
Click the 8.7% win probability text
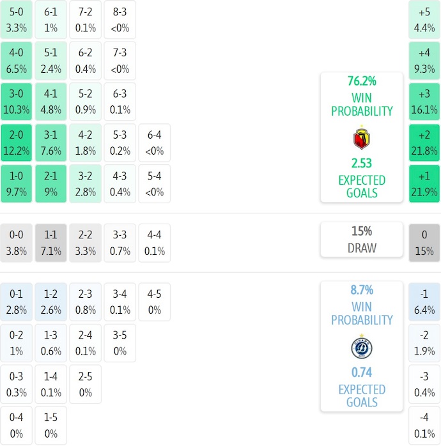click(x=362, y=290)
